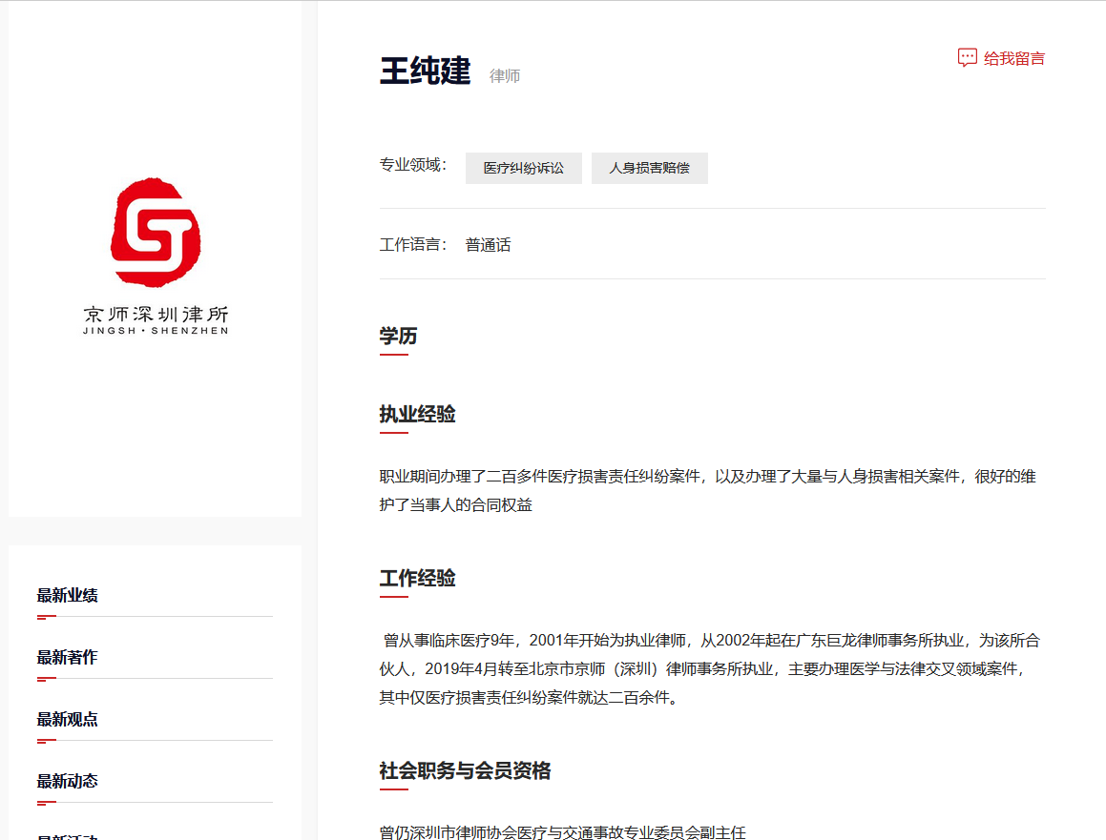Select the 医疗纠纷诉讼 specialty tag
The height and width of the screenshot is (840, 1106).
[523, 169]
